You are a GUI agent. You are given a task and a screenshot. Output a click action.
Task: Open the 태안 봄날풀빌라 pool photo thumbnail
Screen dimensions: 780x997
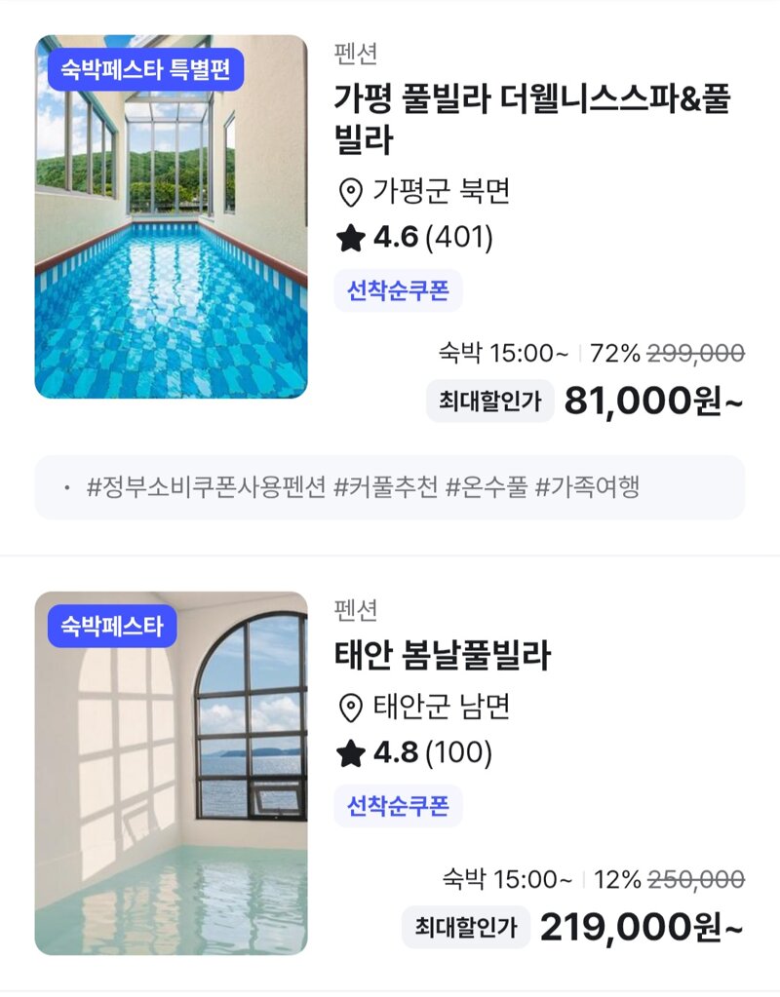[172, 773]
